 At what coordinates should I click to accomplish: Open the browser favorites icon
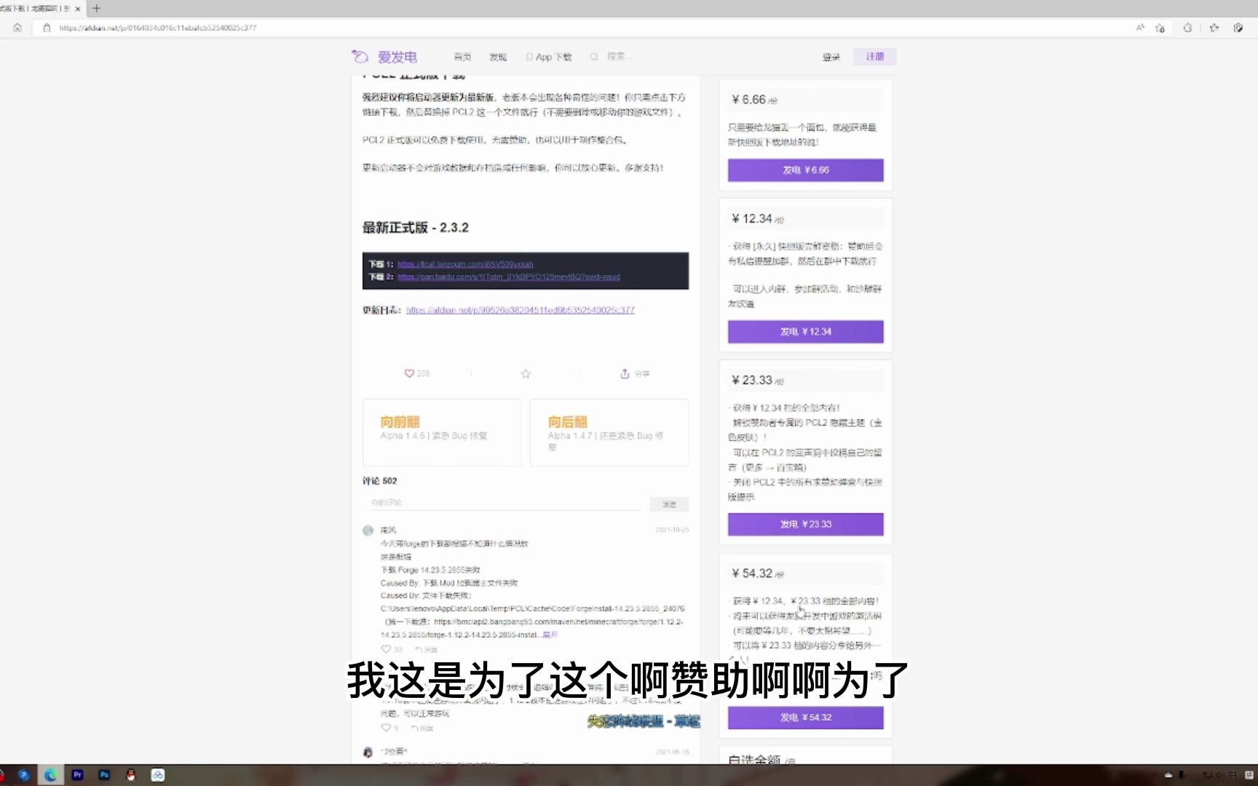pyautogui.click(x=1214, y=28)
